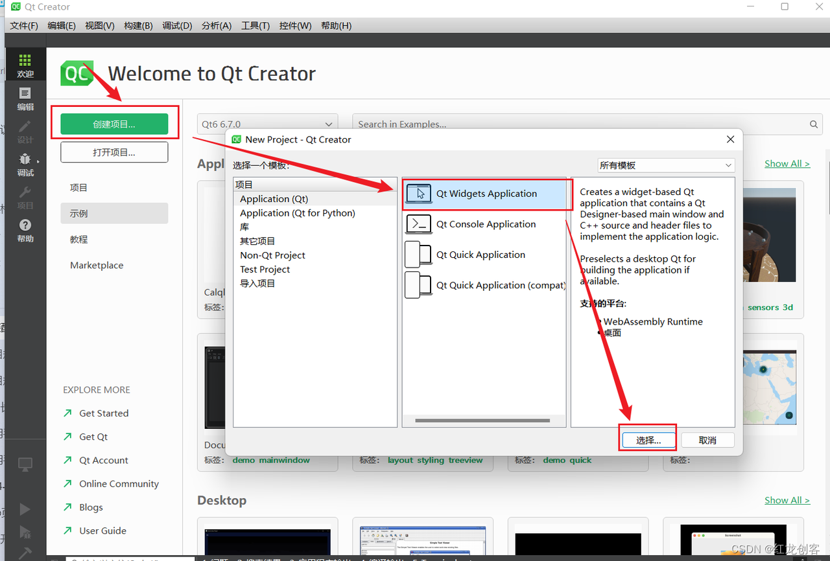Click the green arrow beside Blogs
This screenshot has height=561, width=830.
pyautogui.click(x=67, y=507)
